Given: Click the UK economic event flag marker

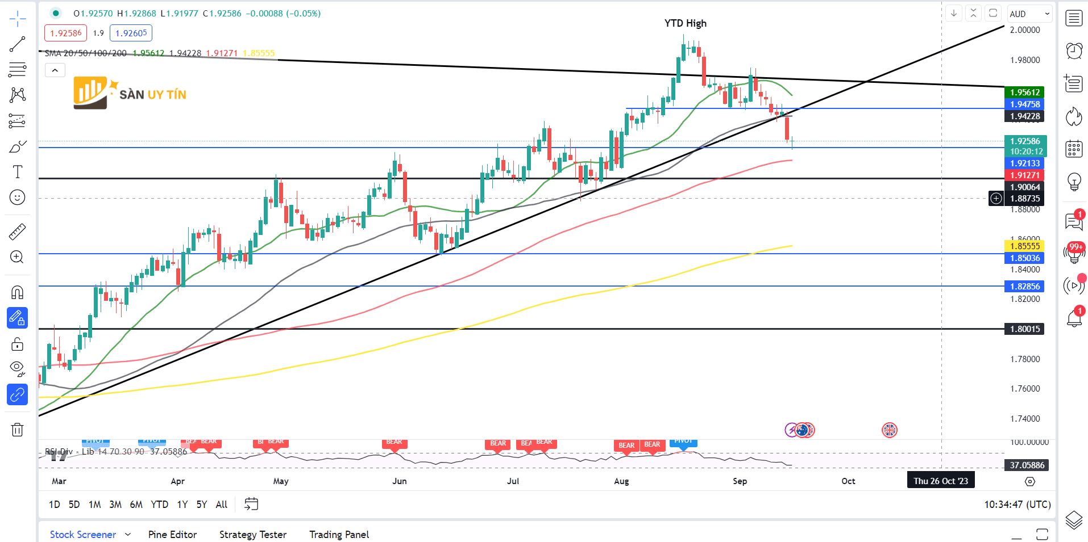Looking at the screenshot, I should [x=890, y=430].
